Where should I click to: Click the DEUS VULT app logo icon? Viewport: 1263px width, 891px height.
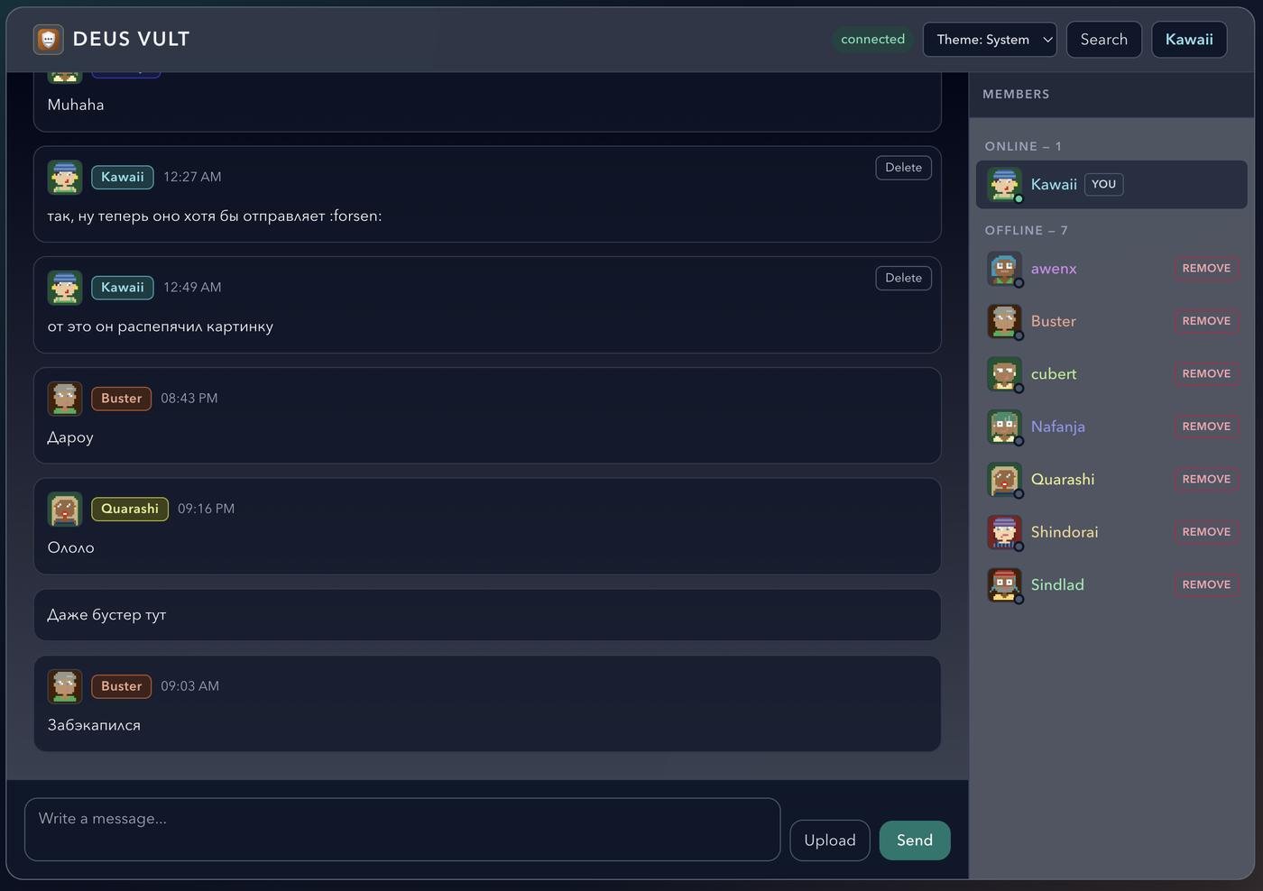[x=49, y=40]
